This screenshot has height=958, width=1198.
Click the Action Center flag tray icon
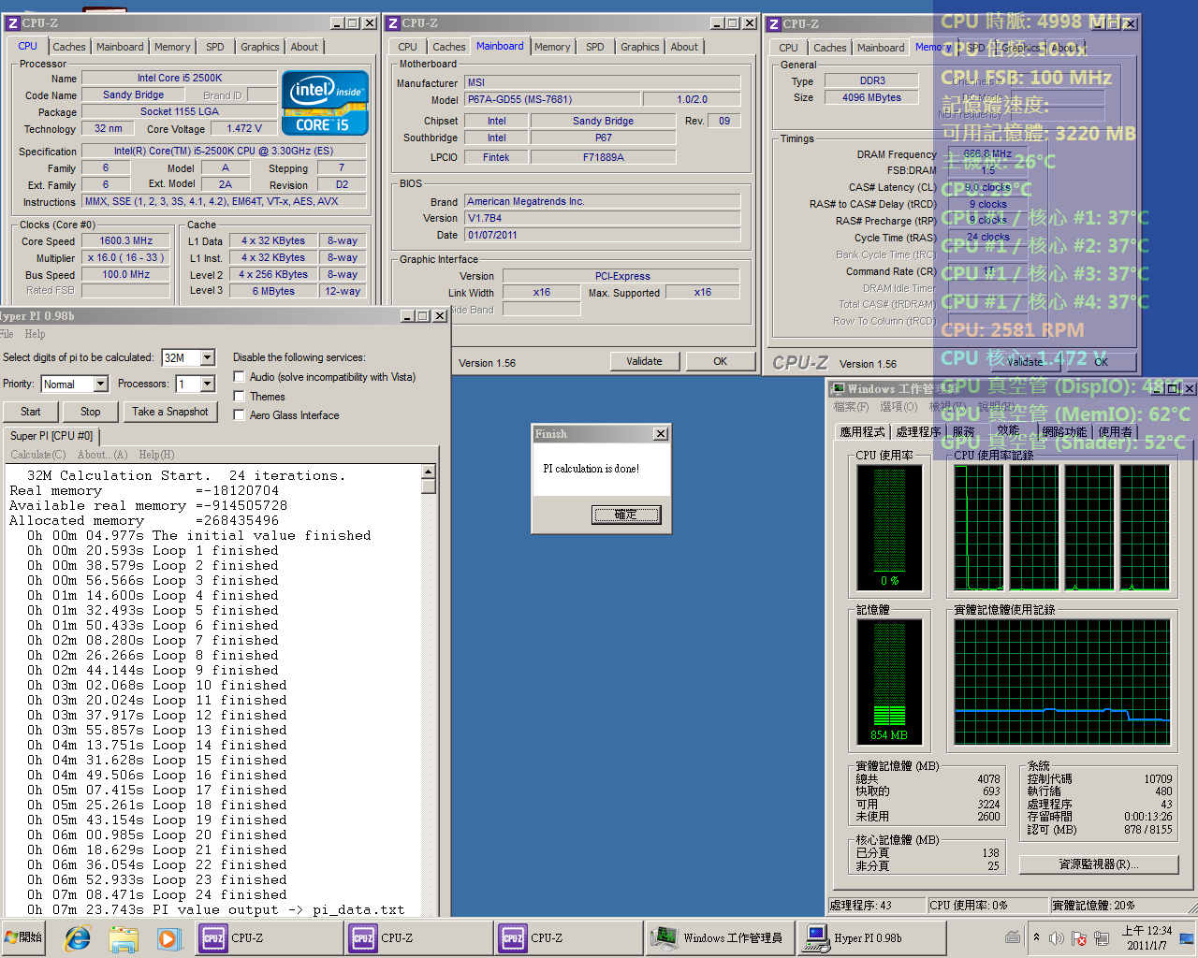point(1079,937)
